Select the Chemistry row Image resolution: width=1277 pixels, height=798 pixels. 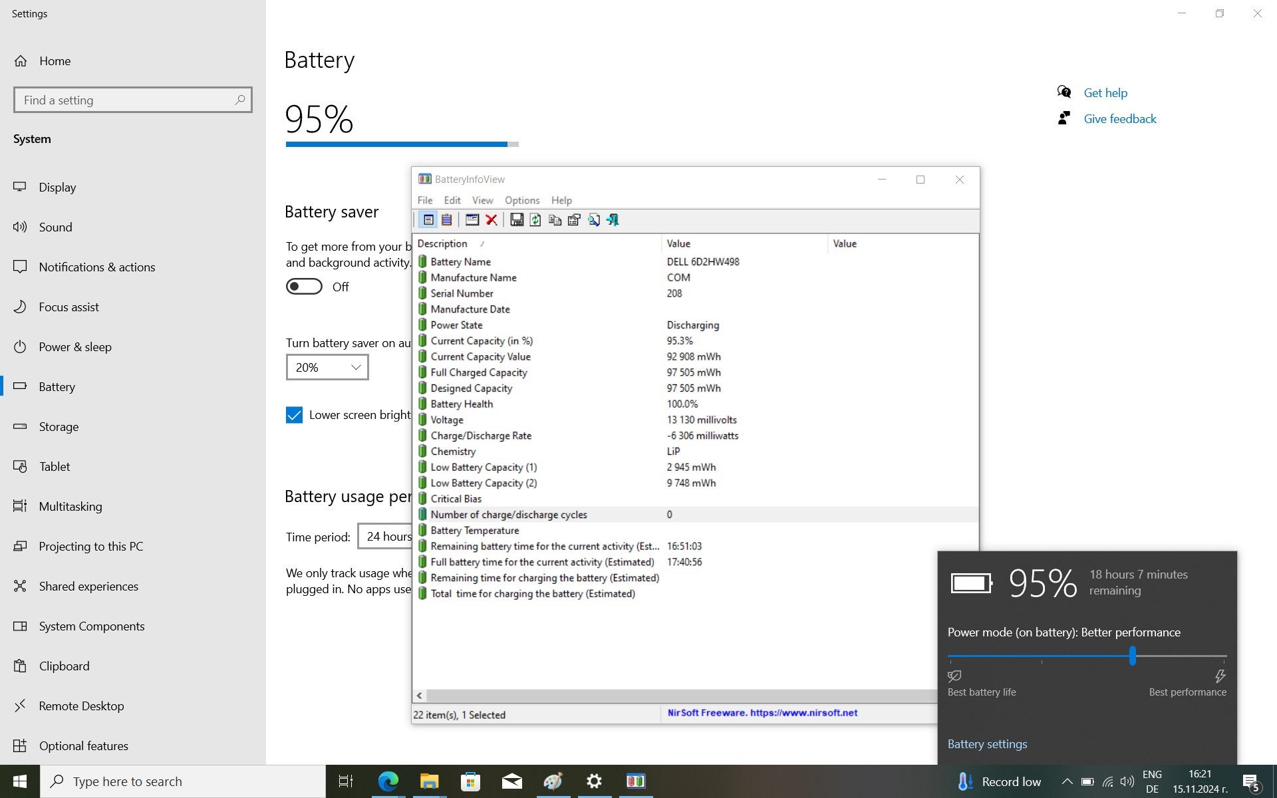pyautogui.click(x=695, y=452)
